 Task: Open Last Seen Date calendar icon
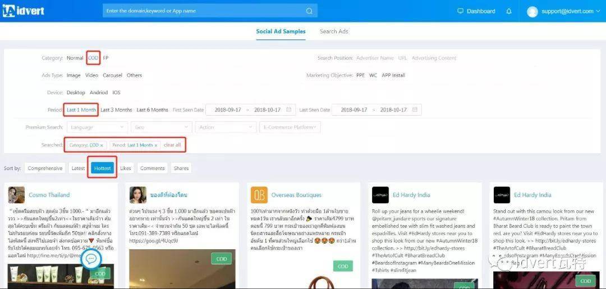point(415,110)
